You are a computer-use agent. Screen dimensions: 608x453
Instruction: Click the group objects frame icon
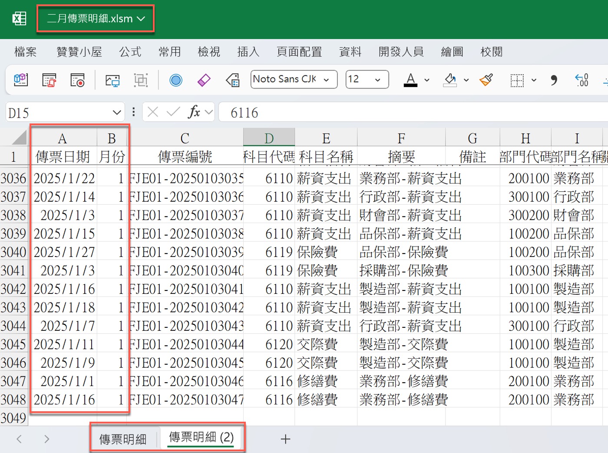click(x=141, y=80)
